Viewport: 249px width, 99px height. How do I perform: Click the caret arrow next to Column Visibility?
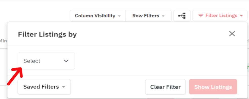(119, 16)
